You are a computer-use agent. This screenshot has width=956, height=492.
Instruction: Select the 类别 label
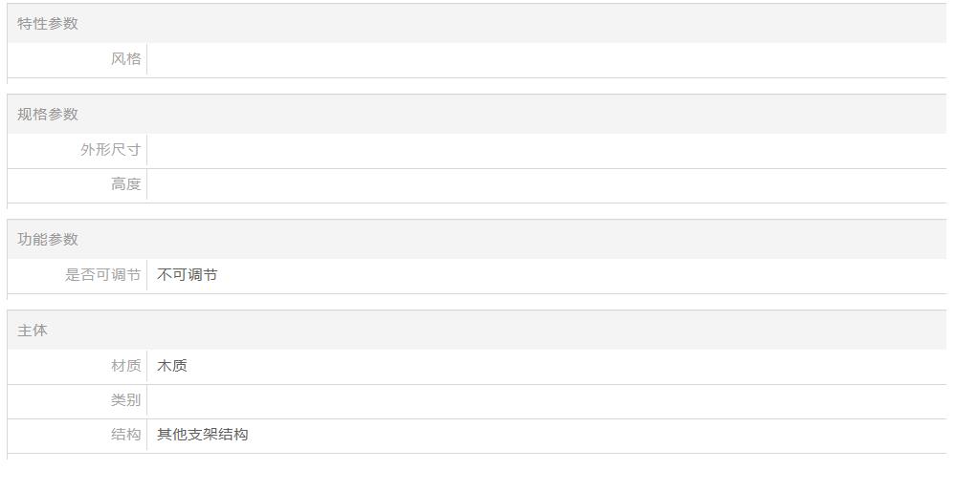125,400
